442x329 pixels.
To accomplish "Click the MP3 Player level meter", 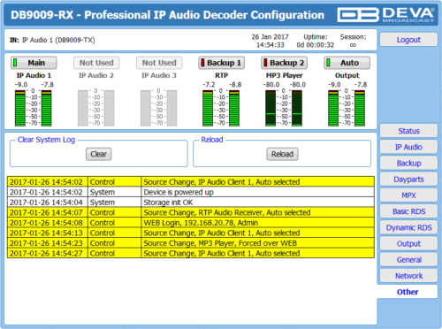I will pyautogui.click(x=284, y=108).
